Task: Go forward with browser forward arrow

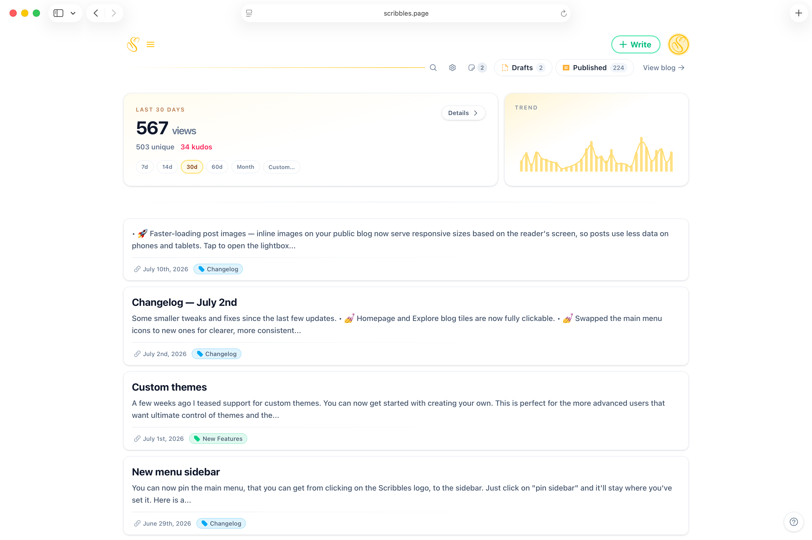Action: coord(114,13)
